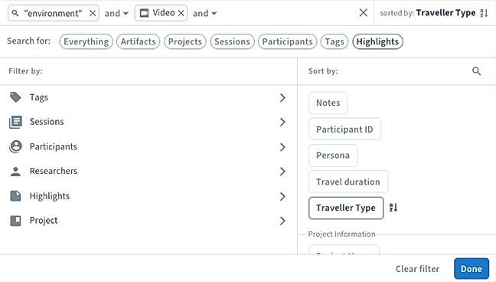Clear the entire search bar with X

364,13
